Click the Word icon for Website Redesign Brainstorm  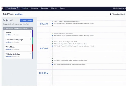click(x=52, y=64)
